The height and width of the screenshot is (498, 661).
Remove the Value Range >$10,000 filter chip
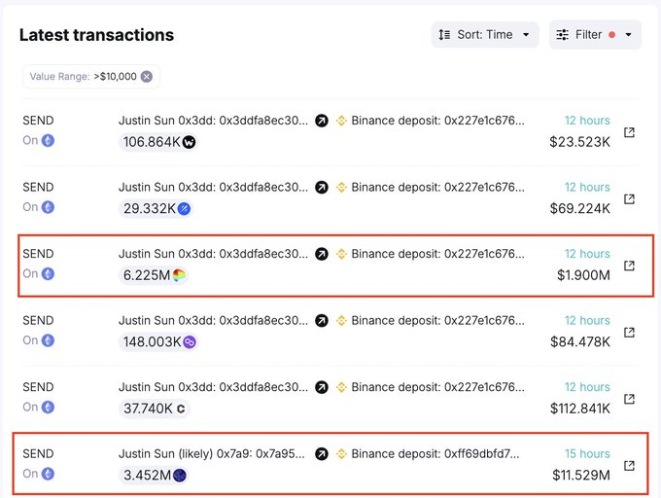[147, 76]
